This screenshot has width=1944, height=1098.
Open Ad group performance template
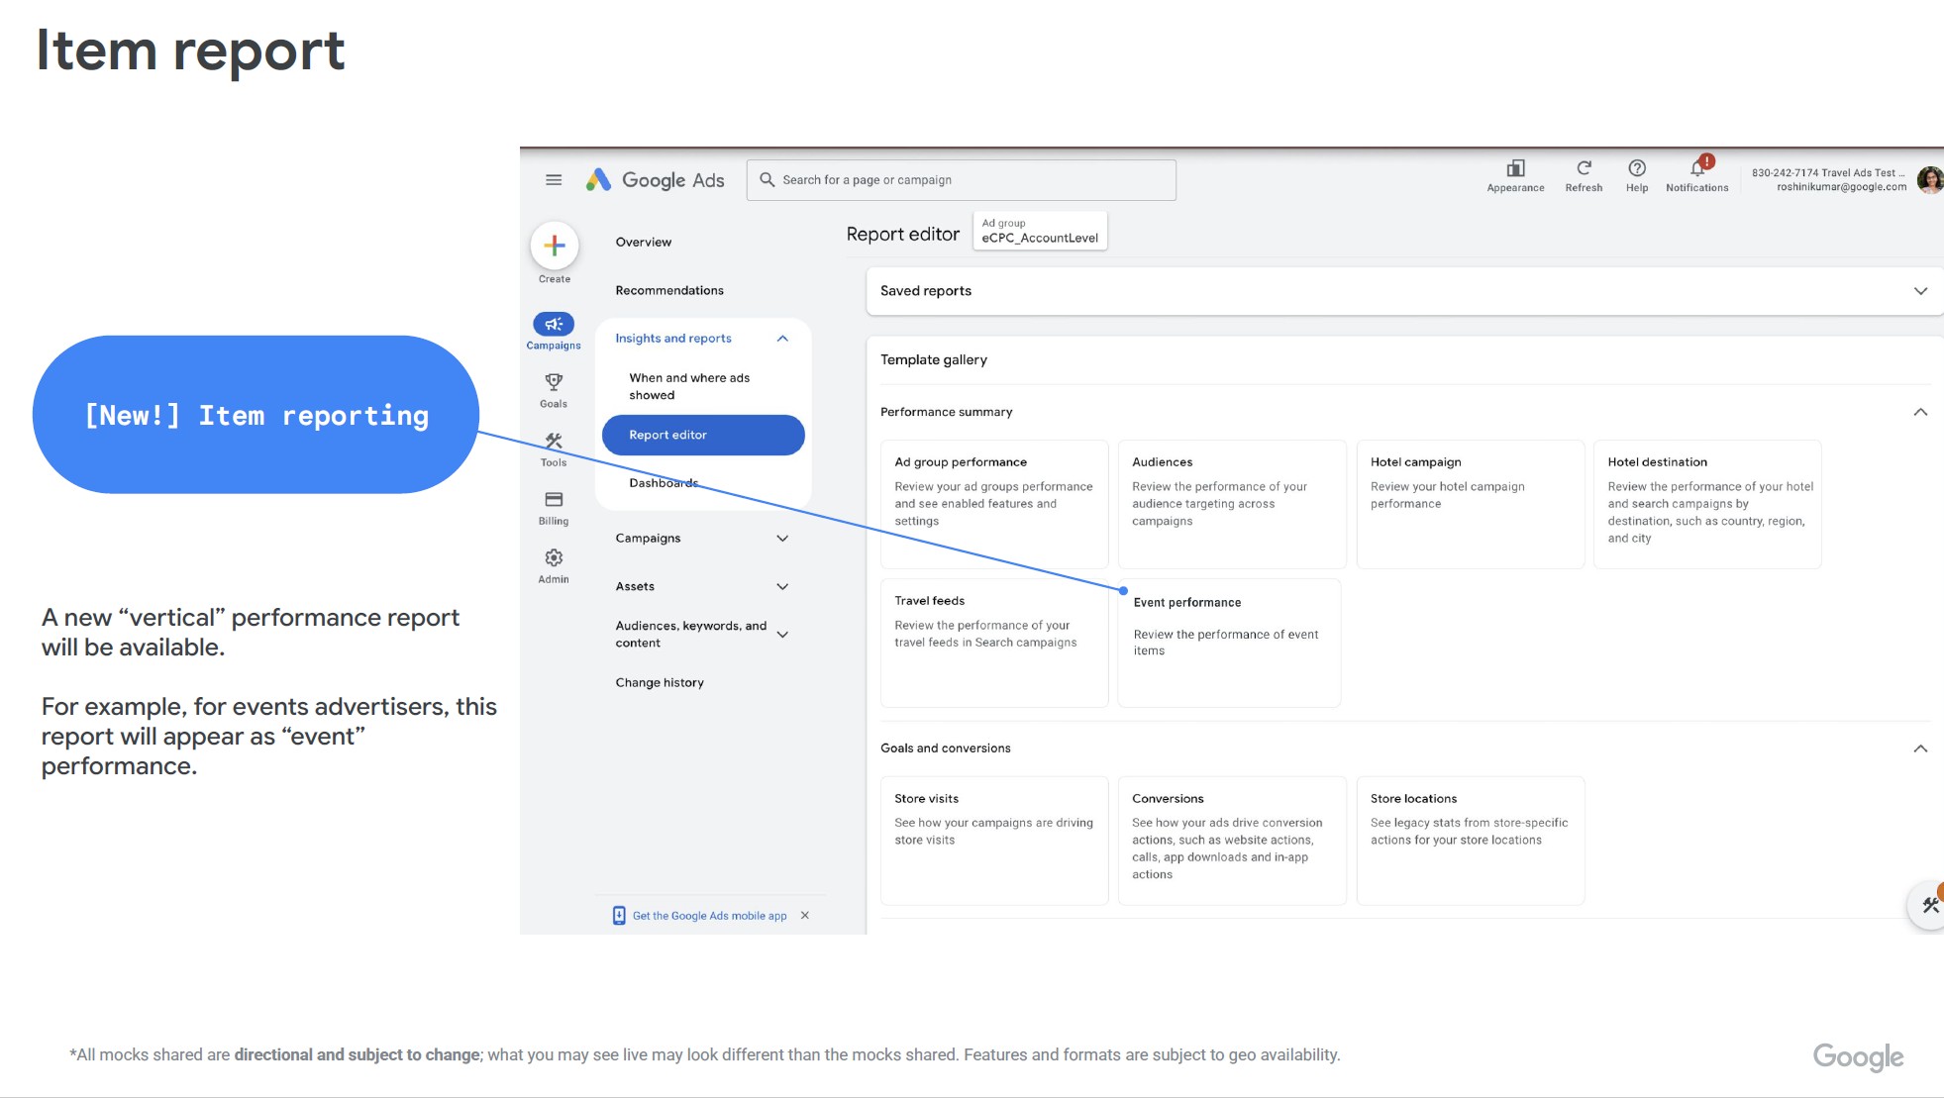[994, 504]
